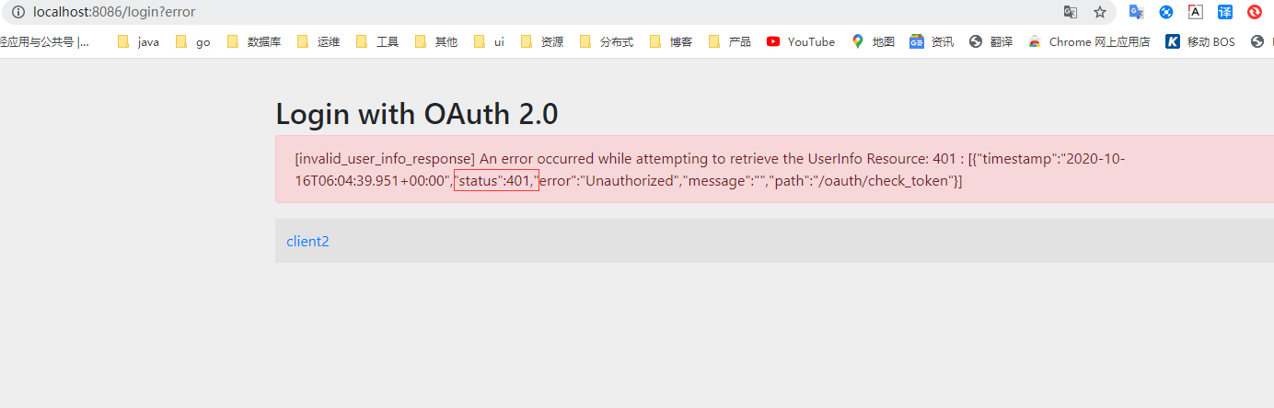Open the Chrome 网上应用店 bookmark
Viewport: 1274px width, 408px height.
click(1089, 41)
